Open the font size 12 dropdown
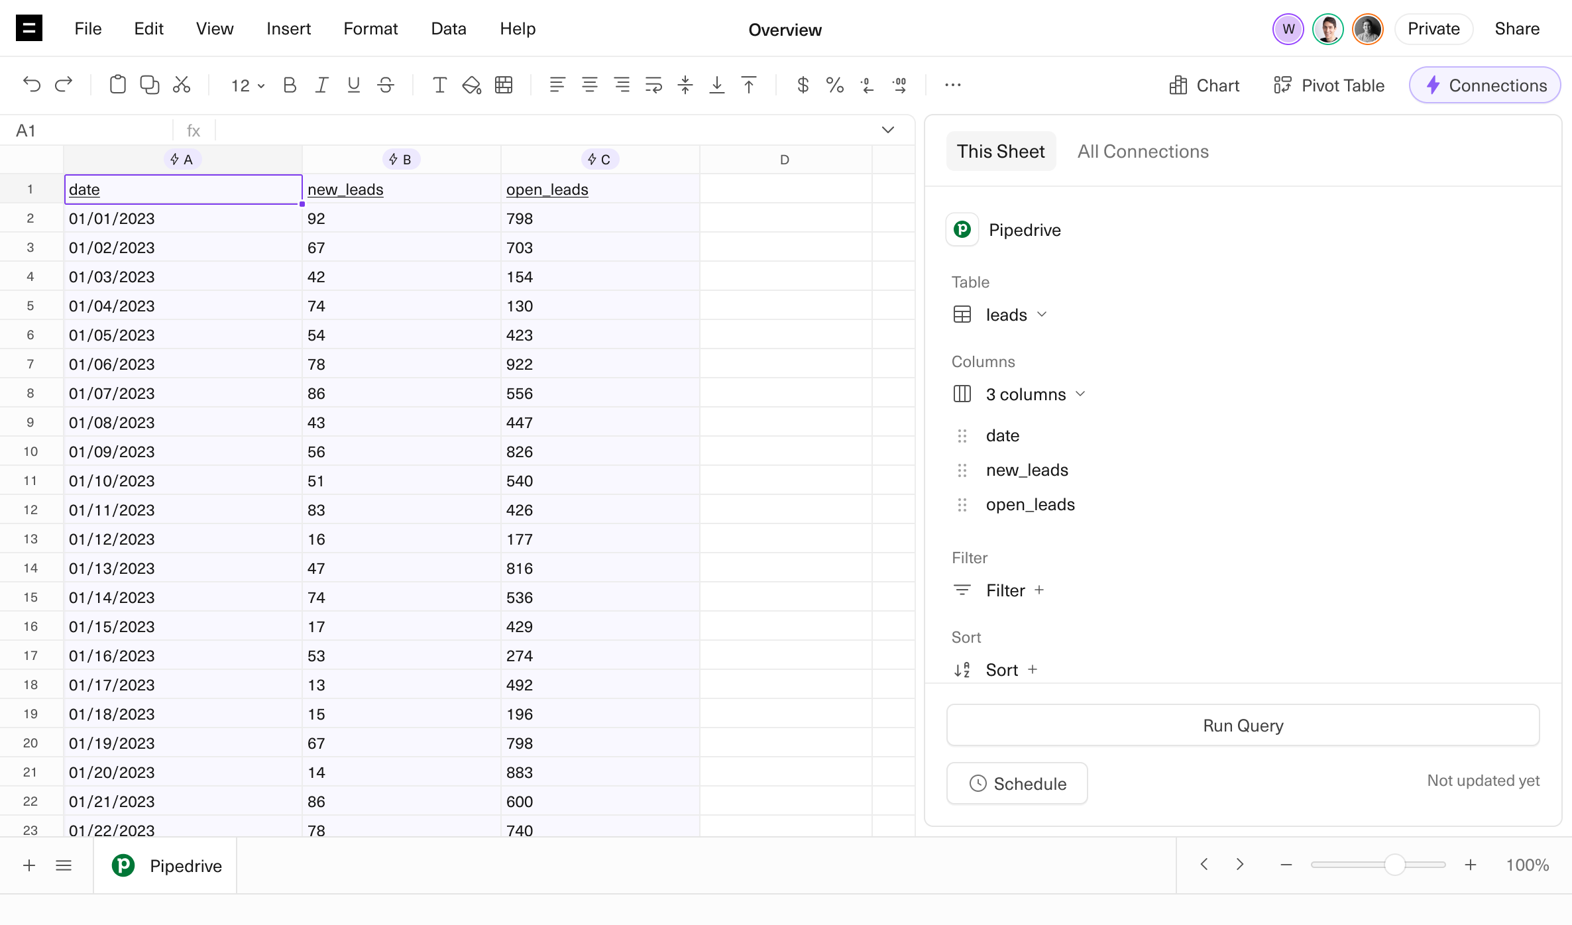The height and width of the screenshot is (925, 1572). point(247,85)
